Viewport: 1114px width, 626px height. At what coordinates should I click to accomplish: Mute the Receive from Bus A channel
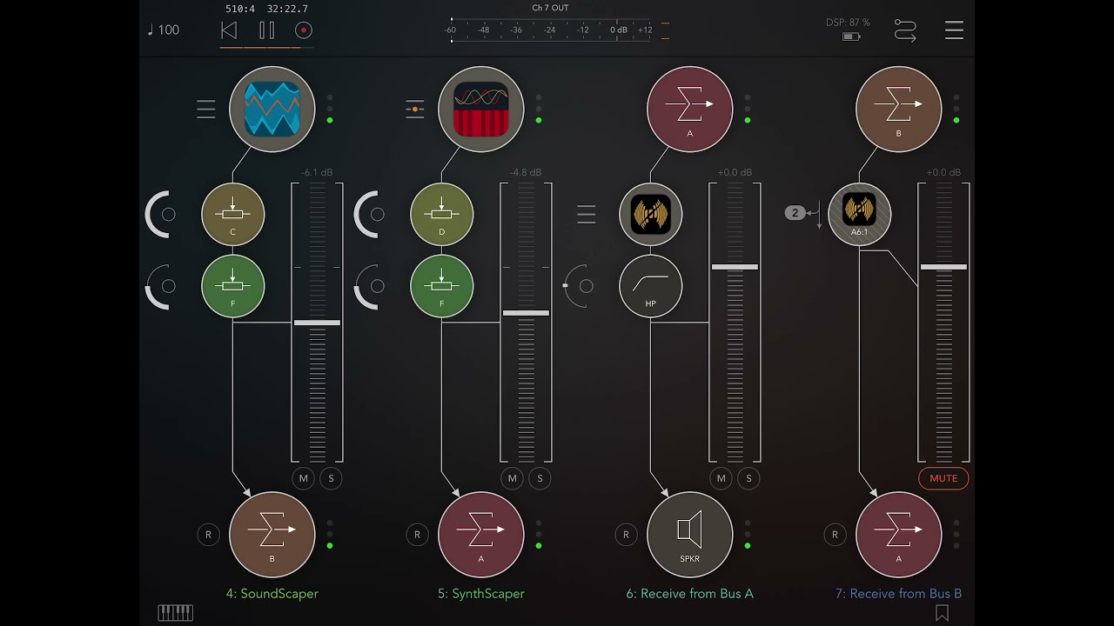tap(721, 478)
